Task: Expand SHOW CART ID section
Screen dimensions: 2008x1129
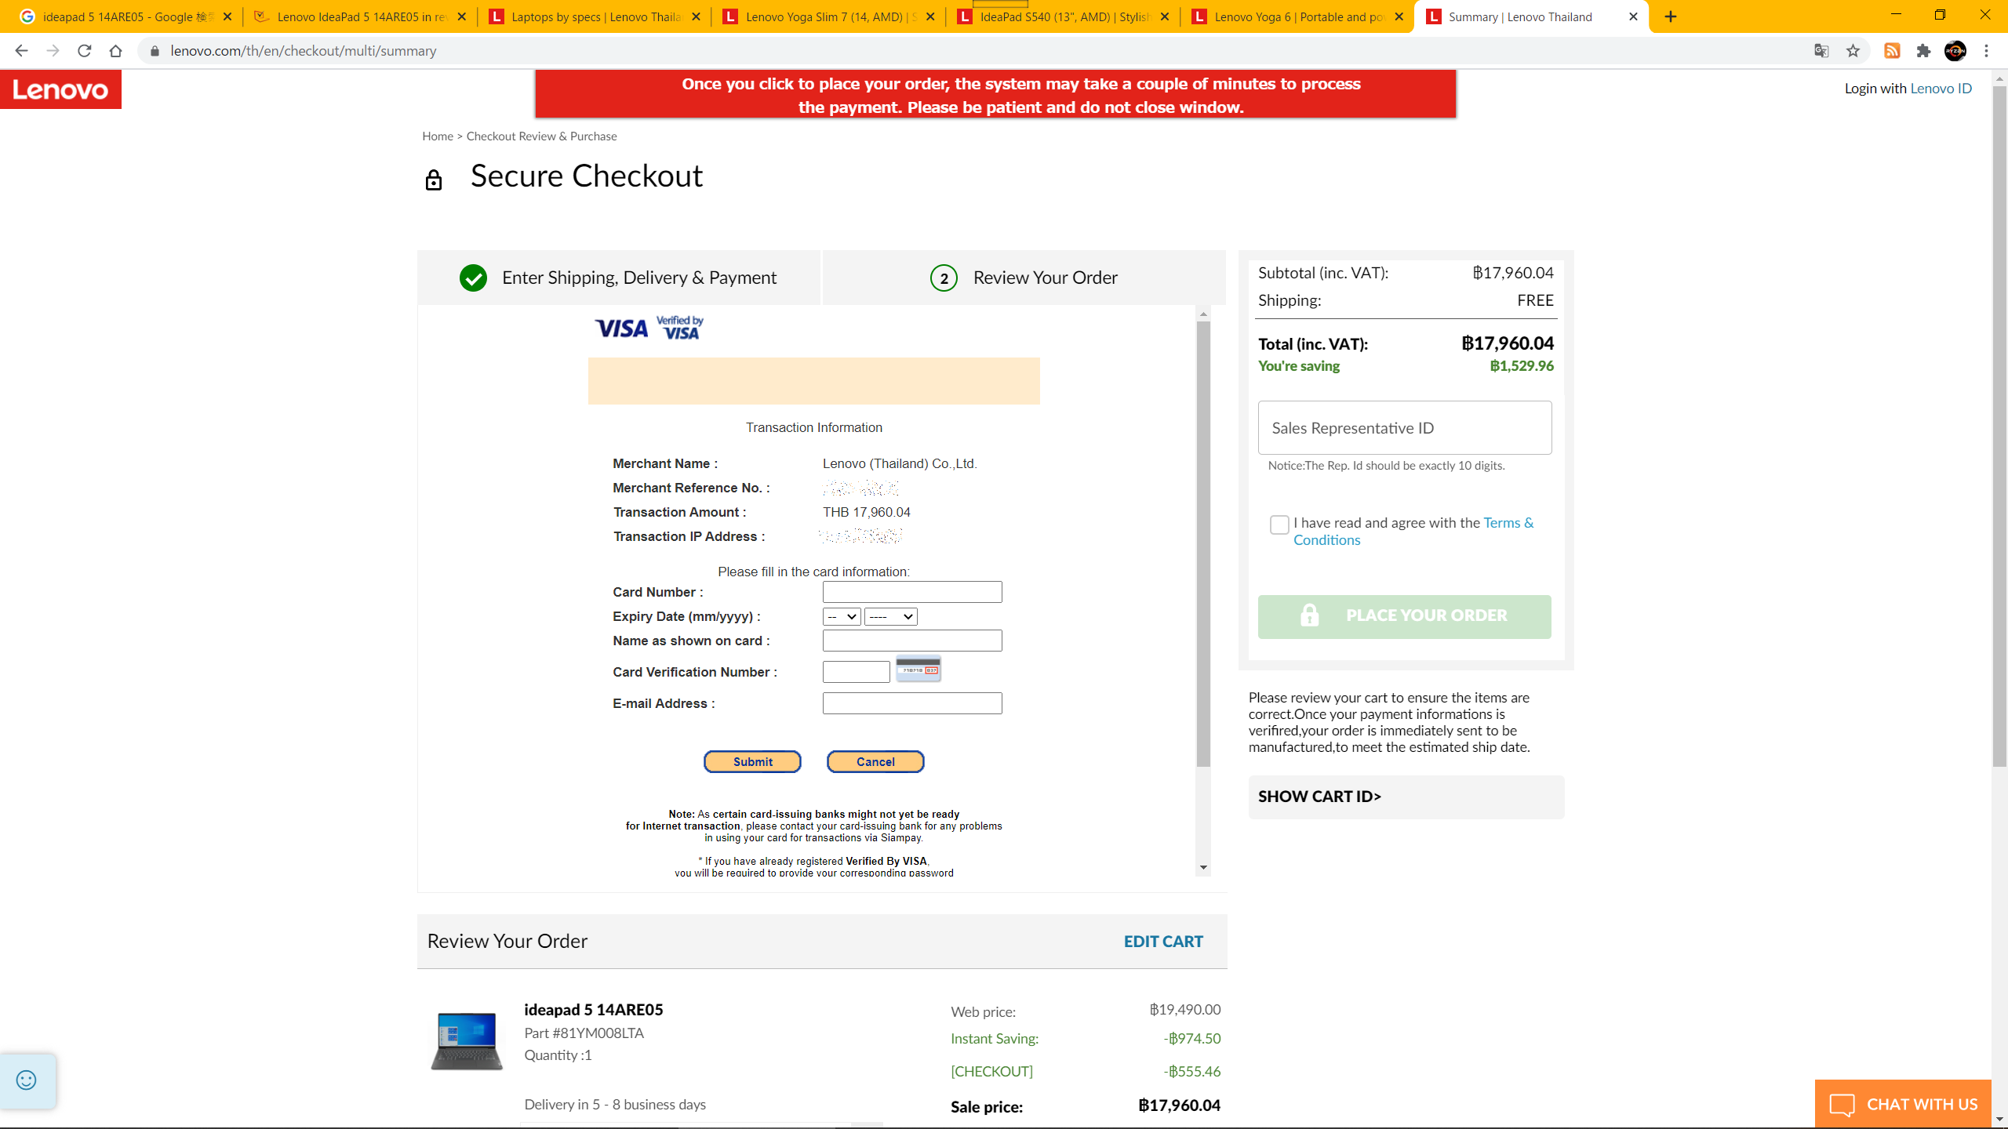Action: [x=1406, y=797]
